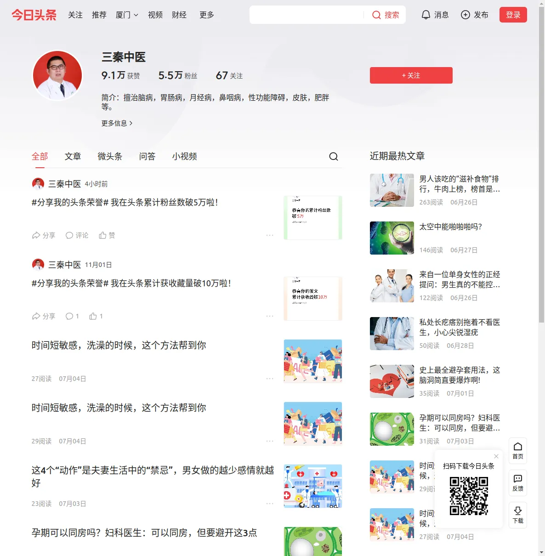545x556 pixels.
Task: Click the red + 关注 follow button
Action: (411, 75)
